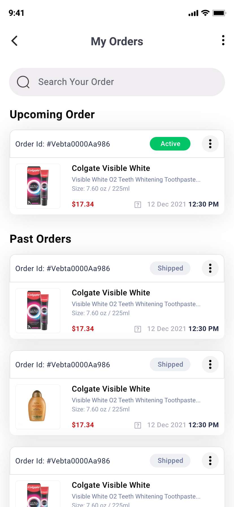Viewport: 234px width, 507px height.
Task: Open options for the shampoo bottle order
Action: tap(210, 364)
